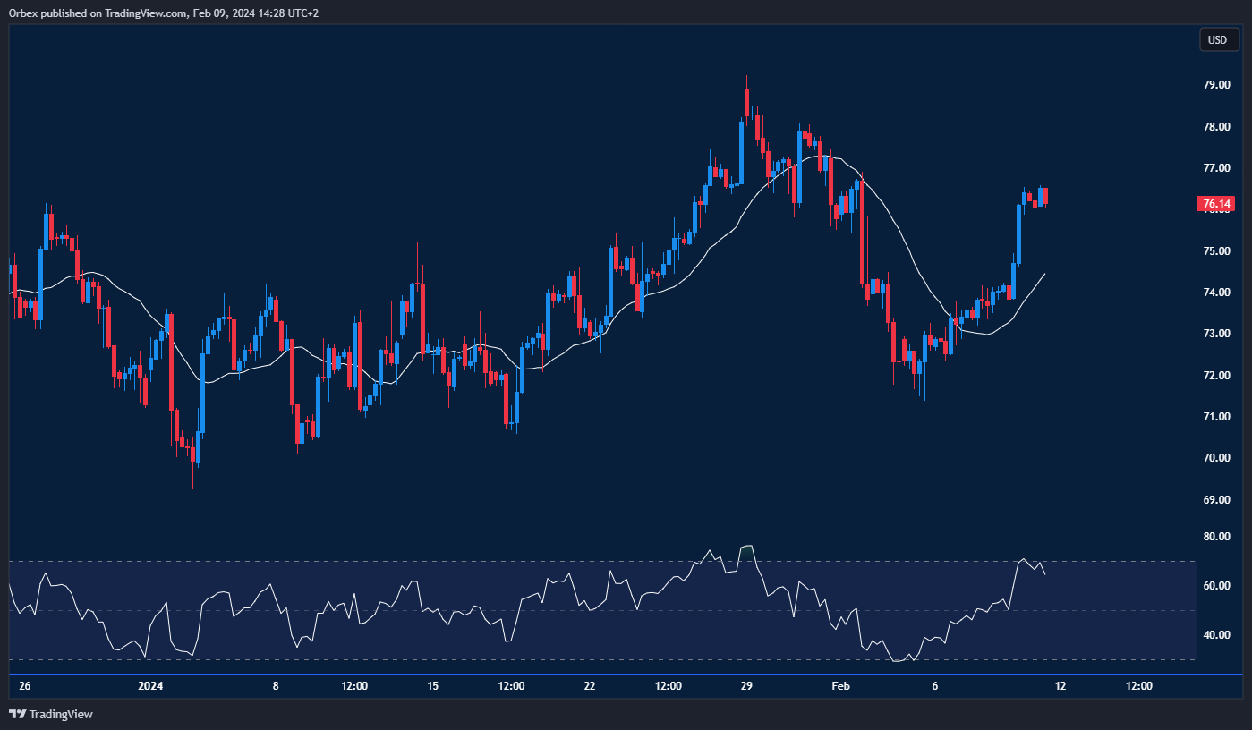
Task: Click the 29 date label on time axis
Action: (746, 686)
